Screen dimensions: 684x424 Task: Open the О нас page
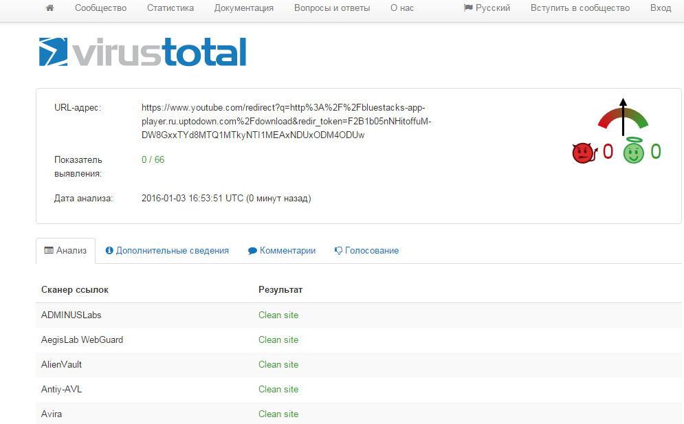(402, 8)
